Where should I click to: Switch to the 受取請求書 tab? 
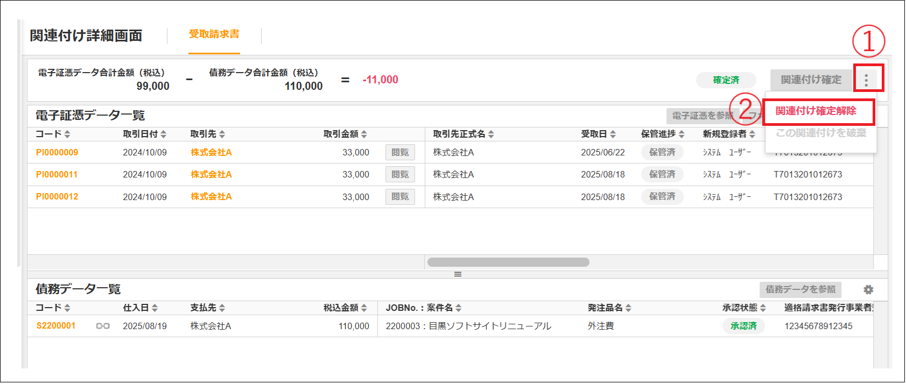(214, 34)
